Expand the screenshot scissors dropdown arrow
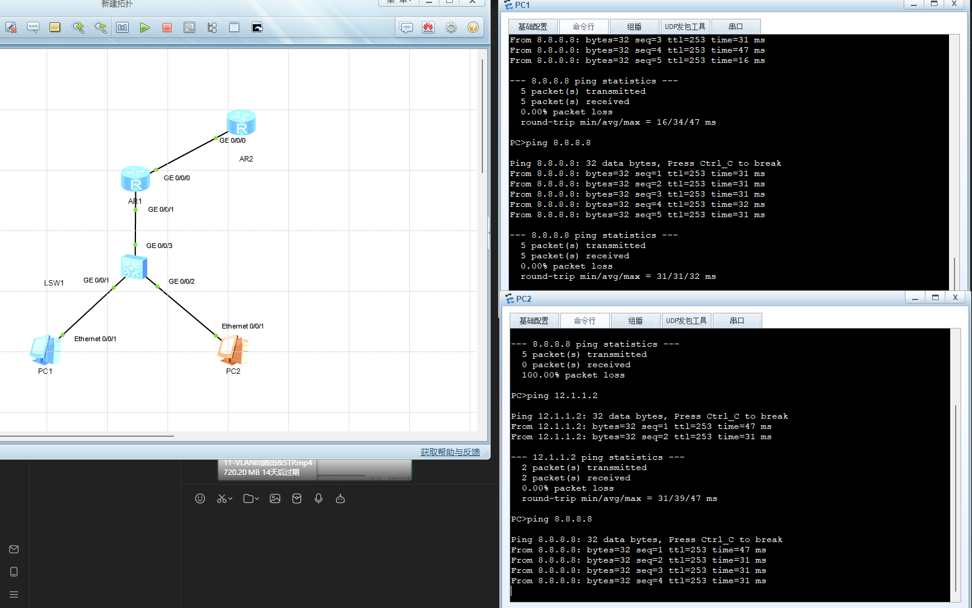Image resolution: width=972 pixels, height=608 pixels. (230, 499)
